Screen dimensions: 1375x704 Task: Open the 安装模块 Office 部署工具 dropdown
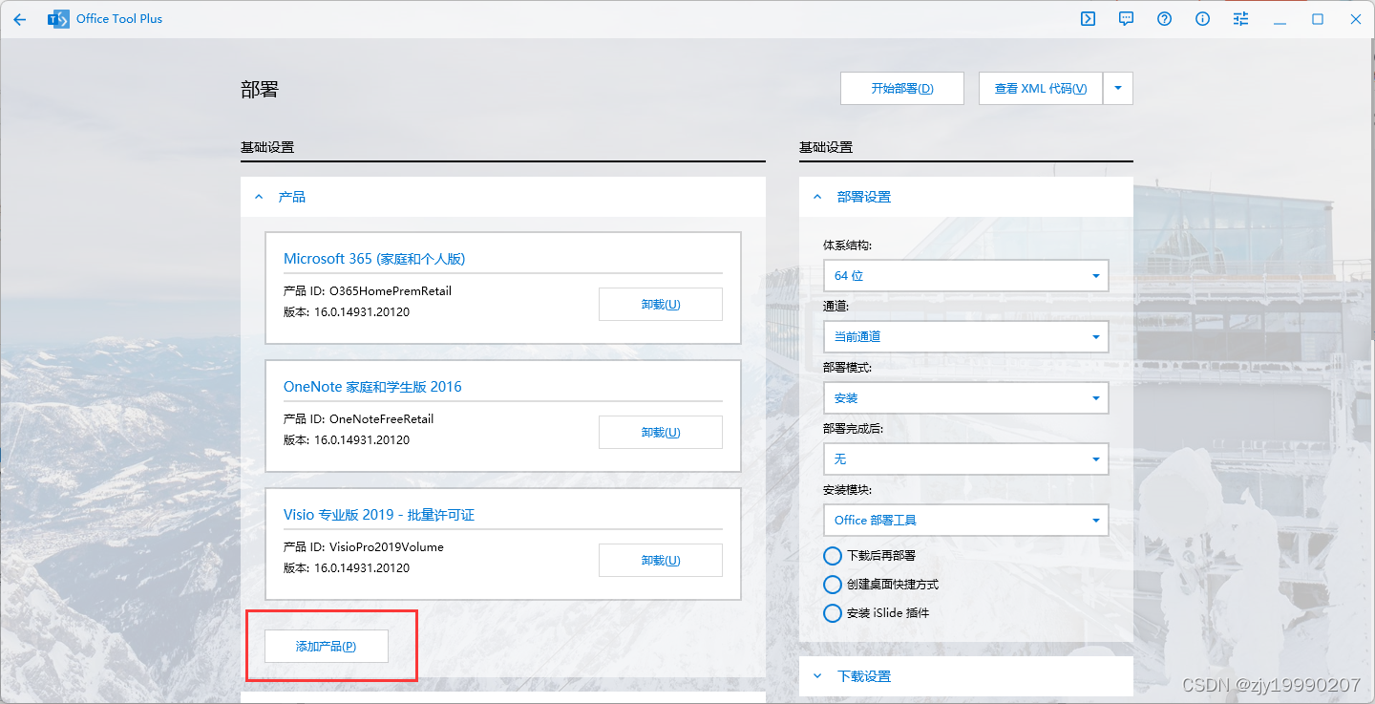[x=965, y=520]
